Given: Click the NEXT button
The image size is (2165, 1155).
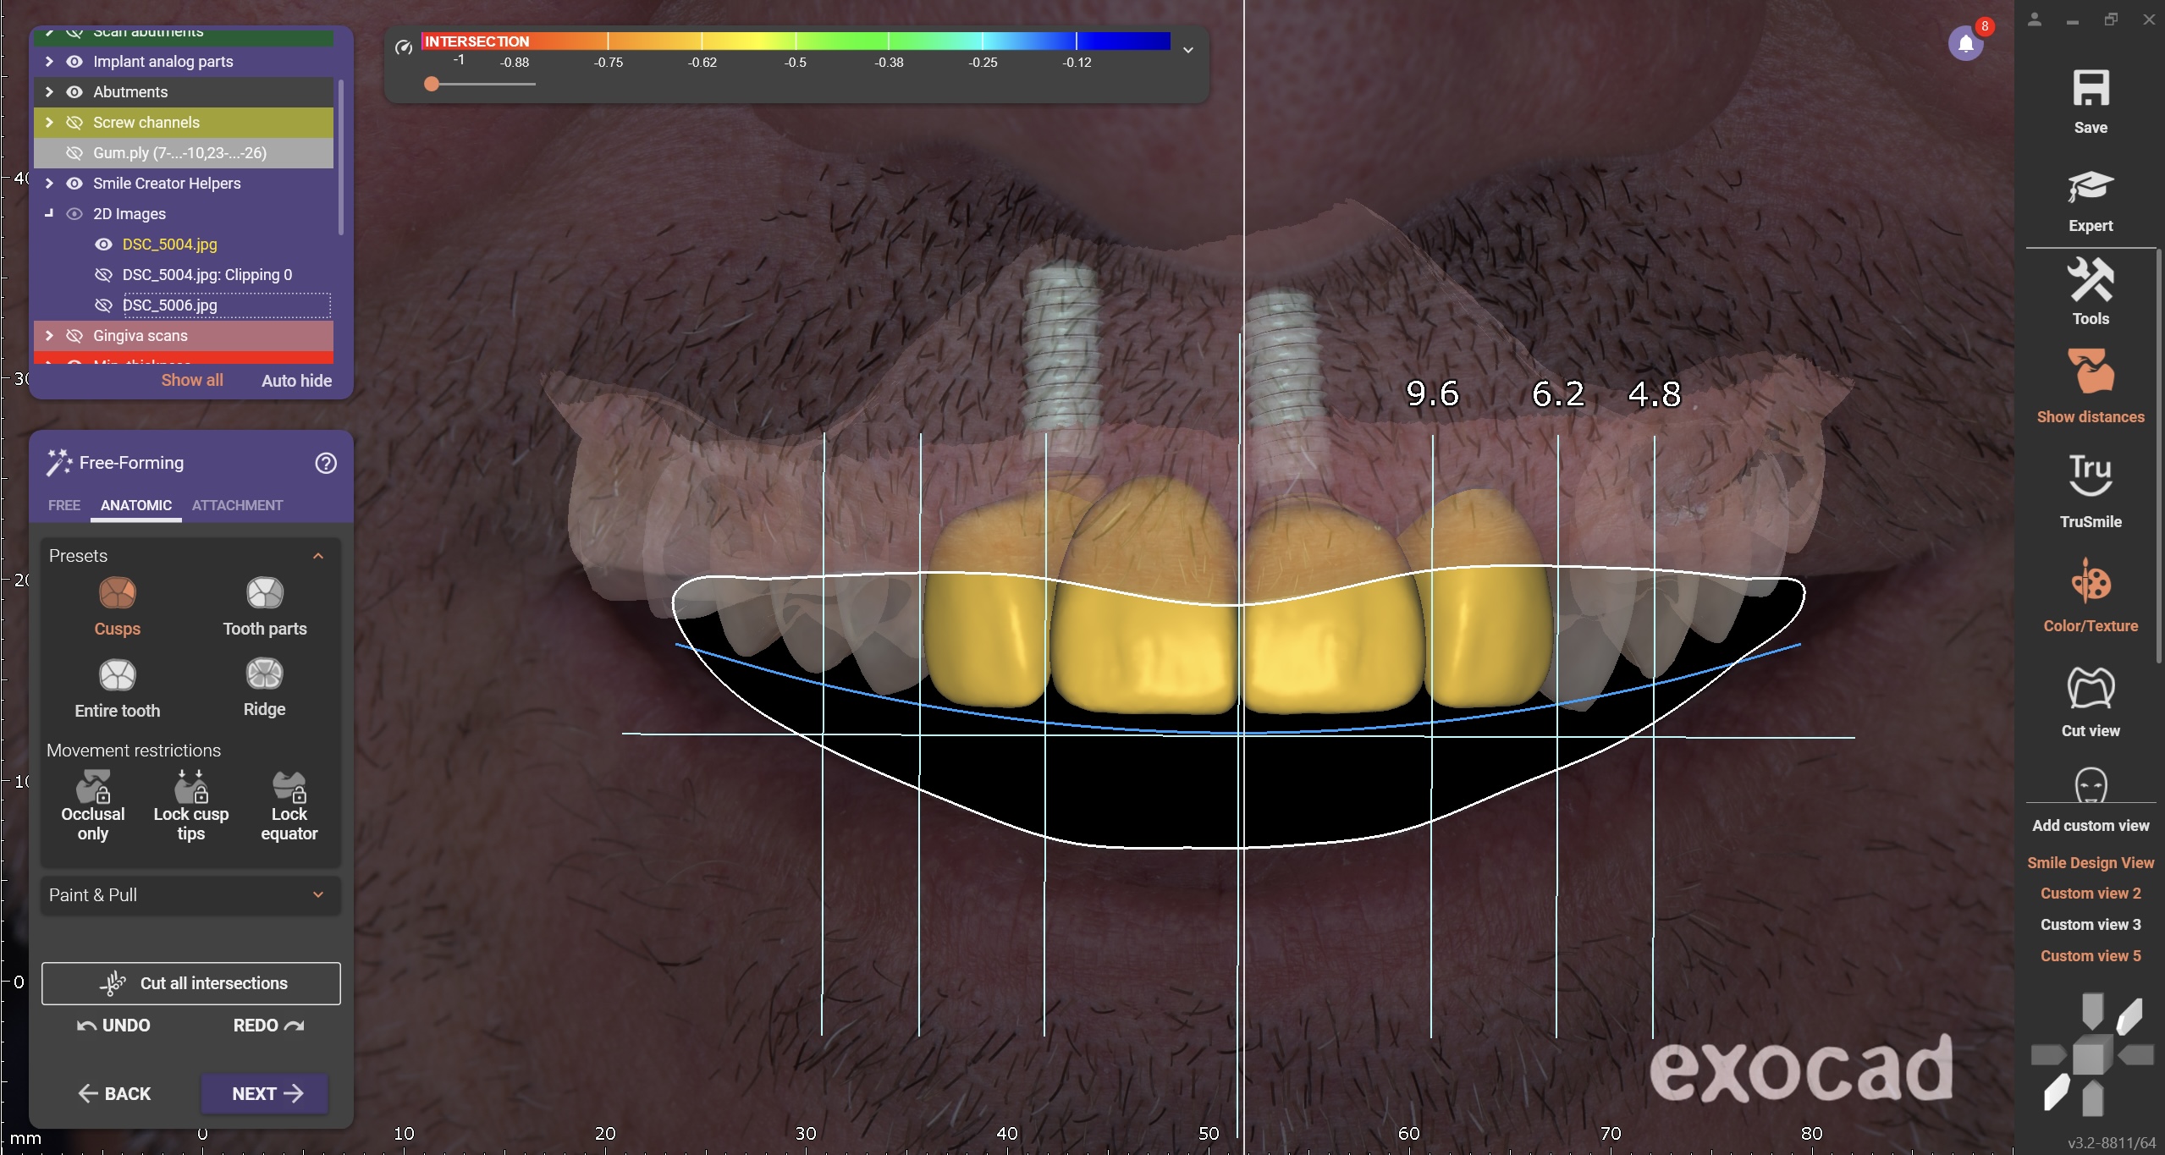Looking at the screenshot, I should 265,1093.
